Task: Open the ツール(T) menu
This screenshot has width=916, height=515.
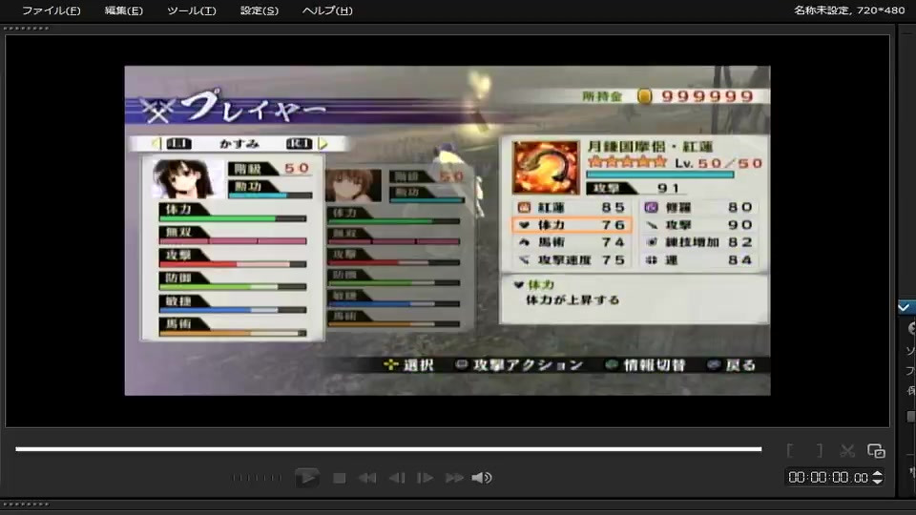Action: coord(191,10)
